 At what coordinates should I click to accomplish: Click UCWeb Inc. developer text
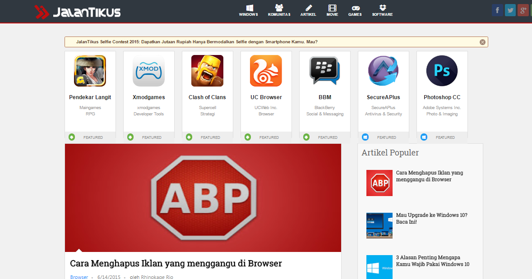tap(266, 107)
